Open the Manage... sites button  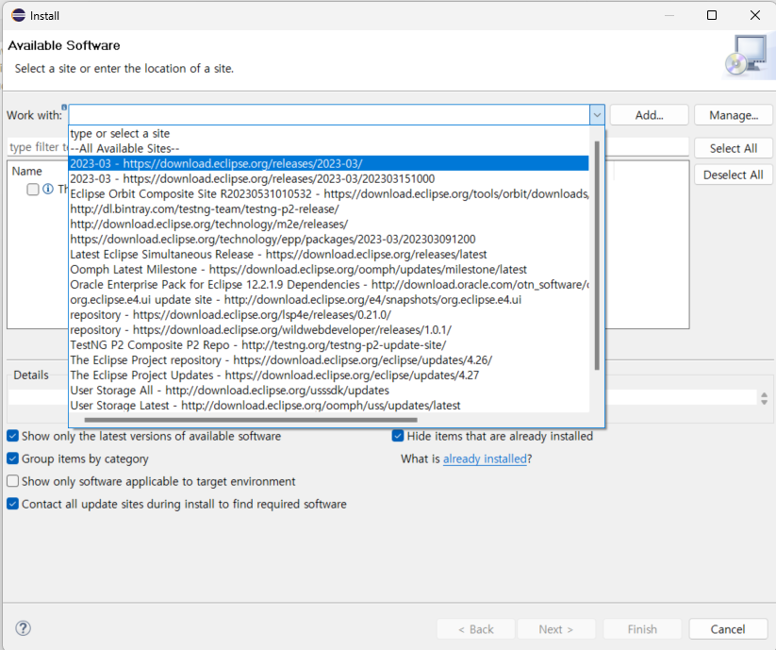pyautogui.click(x=733, y=115)
